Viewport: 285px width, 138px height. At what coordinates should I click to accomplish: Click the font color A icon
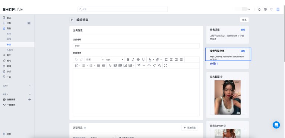pos(150,60)
